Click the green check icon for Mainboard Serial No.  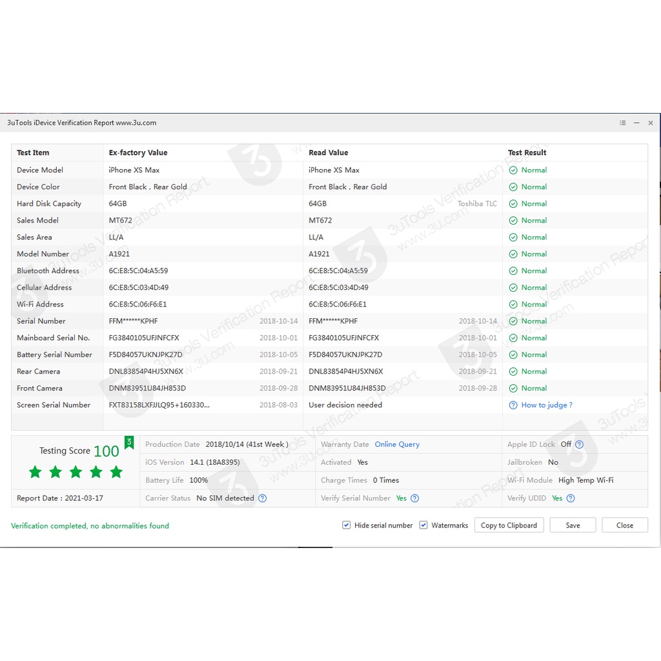pos(513,338)
